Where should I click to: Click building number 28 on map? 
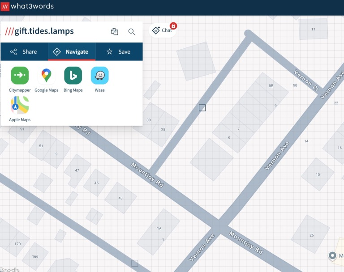click(x=163, y=129)
